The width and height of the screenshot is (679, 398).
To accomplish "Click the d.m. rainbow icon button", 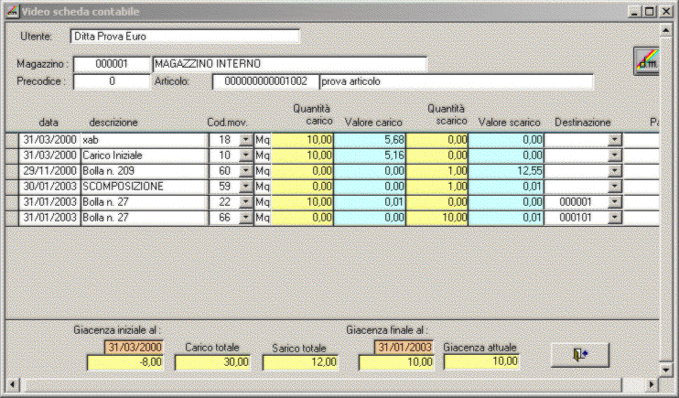I will click(647, 61).
